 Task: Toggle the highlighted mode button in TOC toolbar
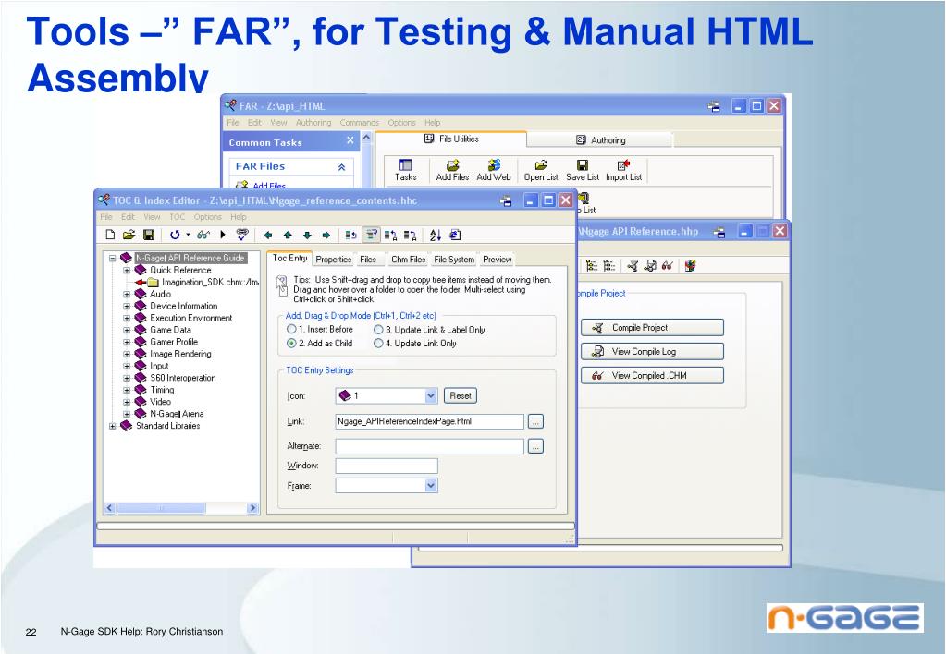(372, 235)
